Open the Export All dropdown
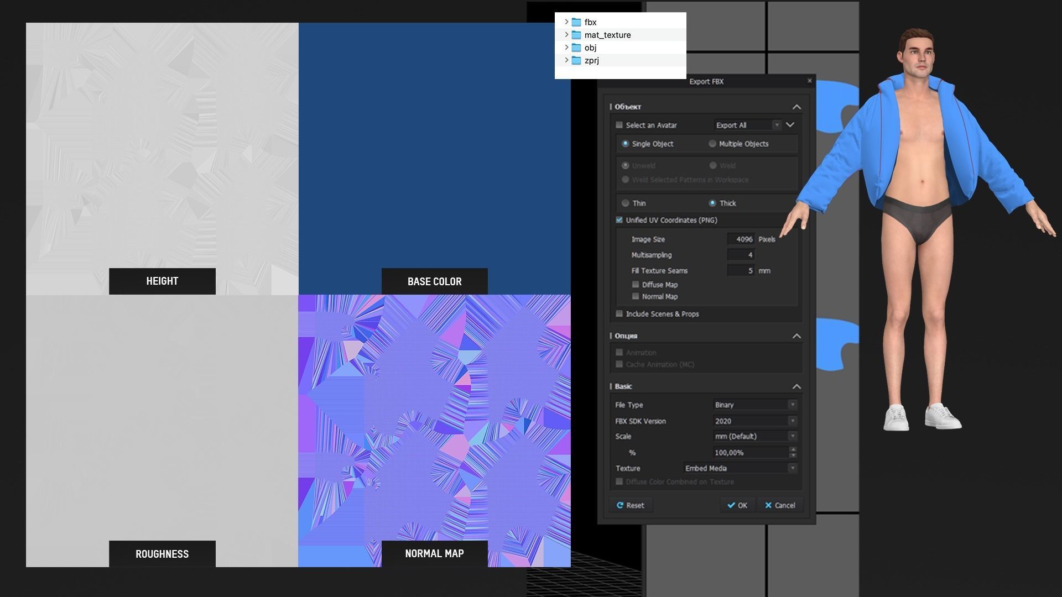 tap(747, 125)
